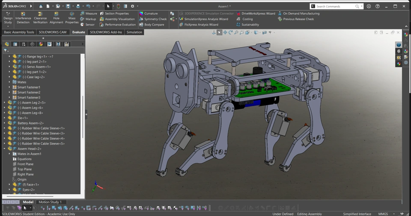Open Mass Properties
Image resolution: width=411 pixels, height=216 pixels.
[x=71, y=18]
